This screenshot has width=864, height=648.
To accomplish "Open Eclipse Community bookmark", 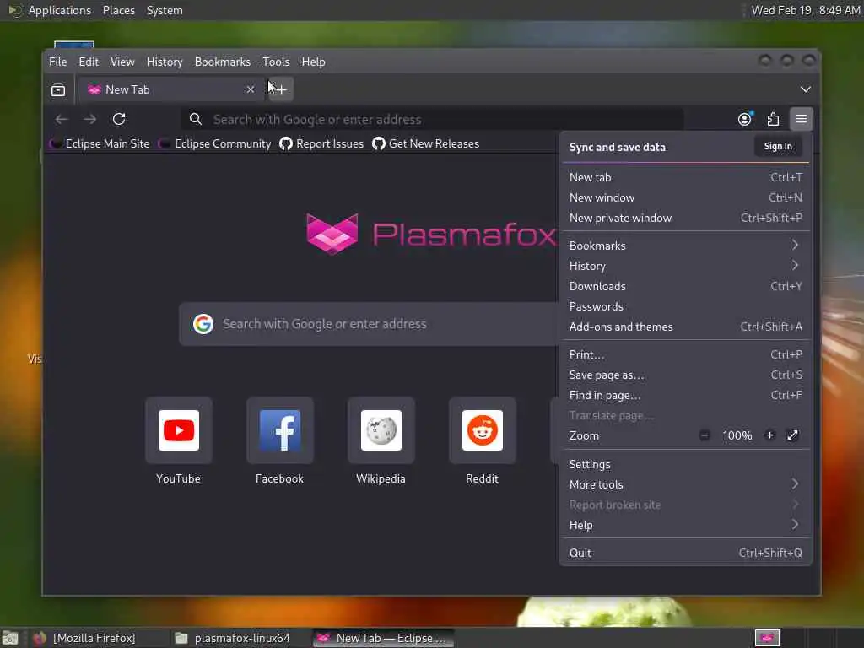I will (215, 143).
